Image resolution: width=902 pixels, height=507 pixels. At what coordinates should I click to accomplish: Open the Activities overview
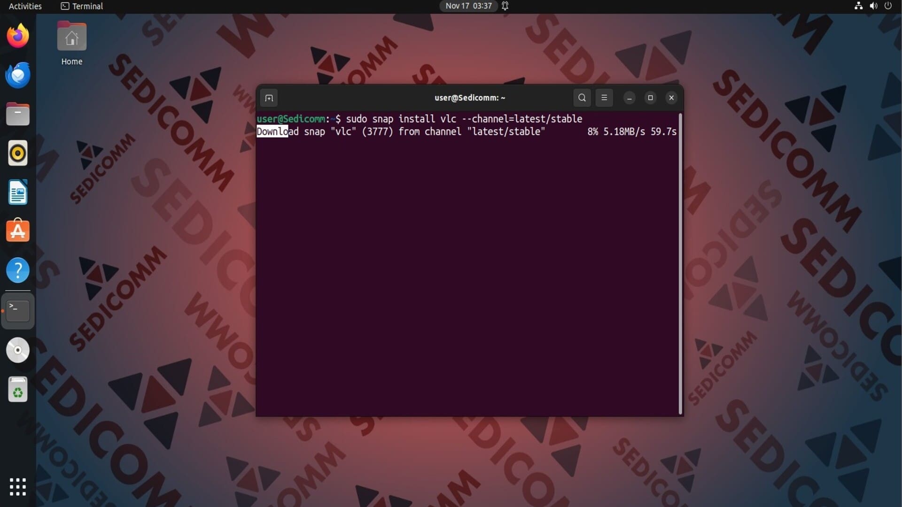(x=25, y=6)
